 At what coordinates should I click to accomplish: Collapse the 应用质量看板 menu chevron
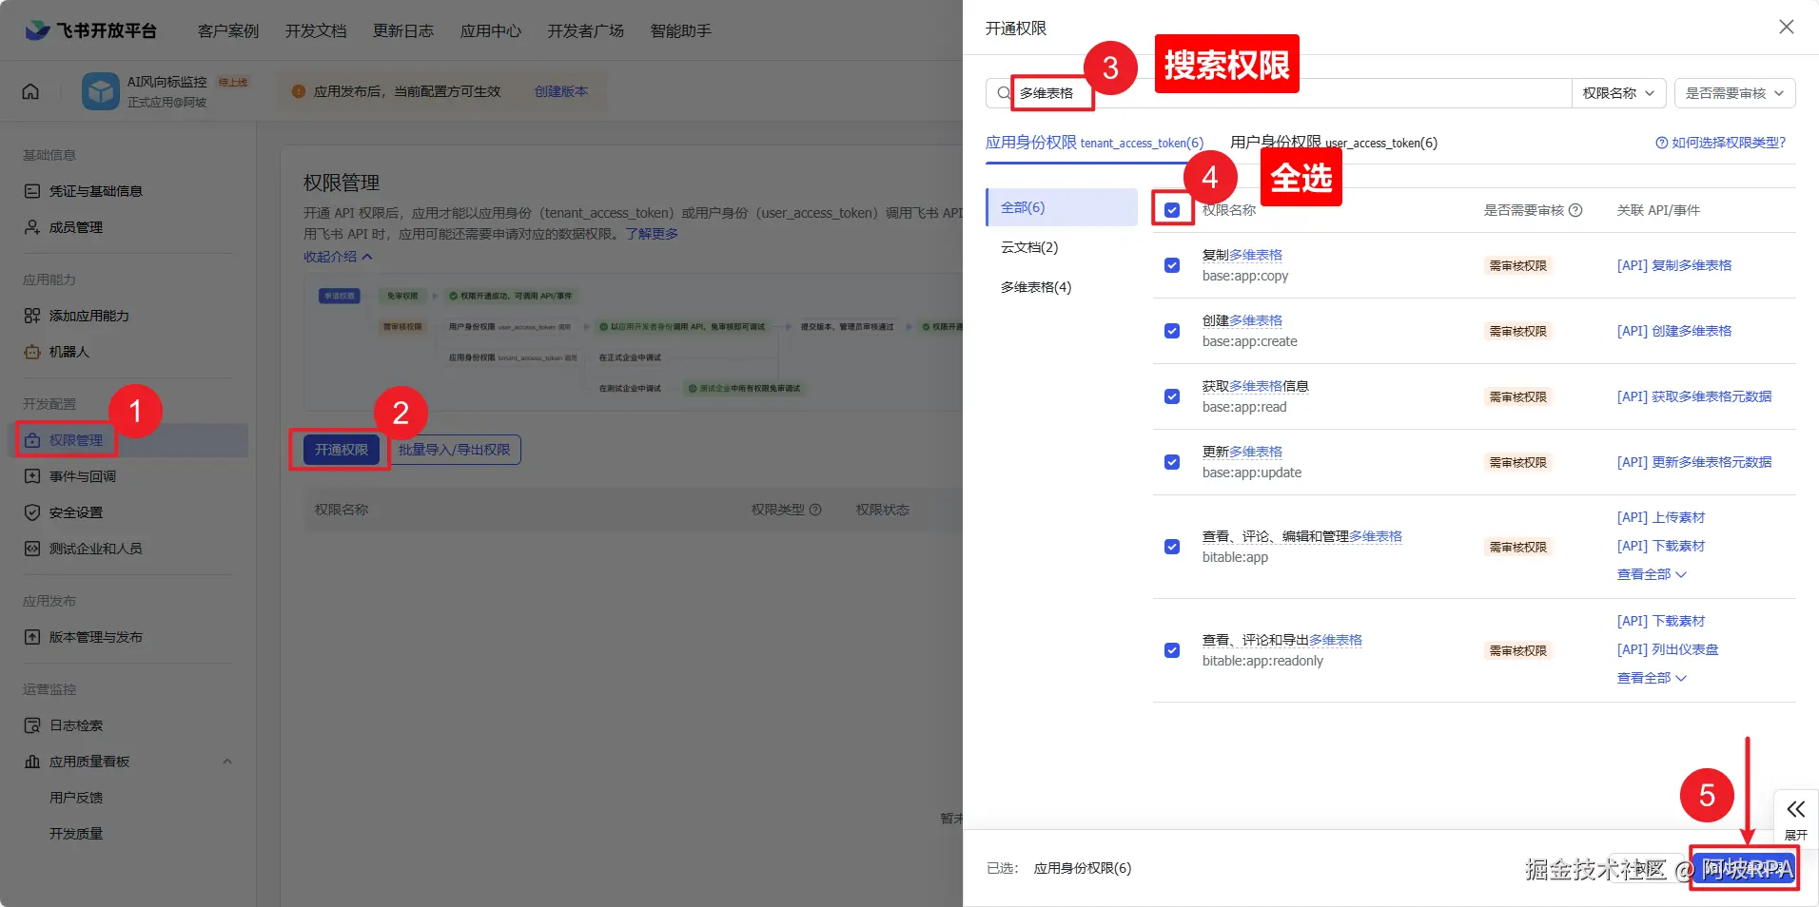[227, 762]
